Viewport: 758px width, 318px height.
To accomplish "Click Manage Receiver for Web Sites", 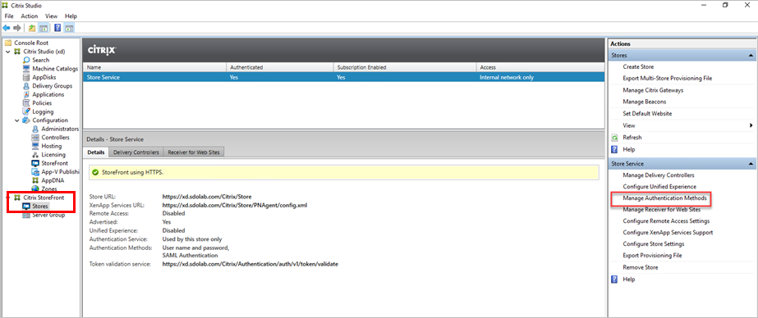I will (661, 210).
